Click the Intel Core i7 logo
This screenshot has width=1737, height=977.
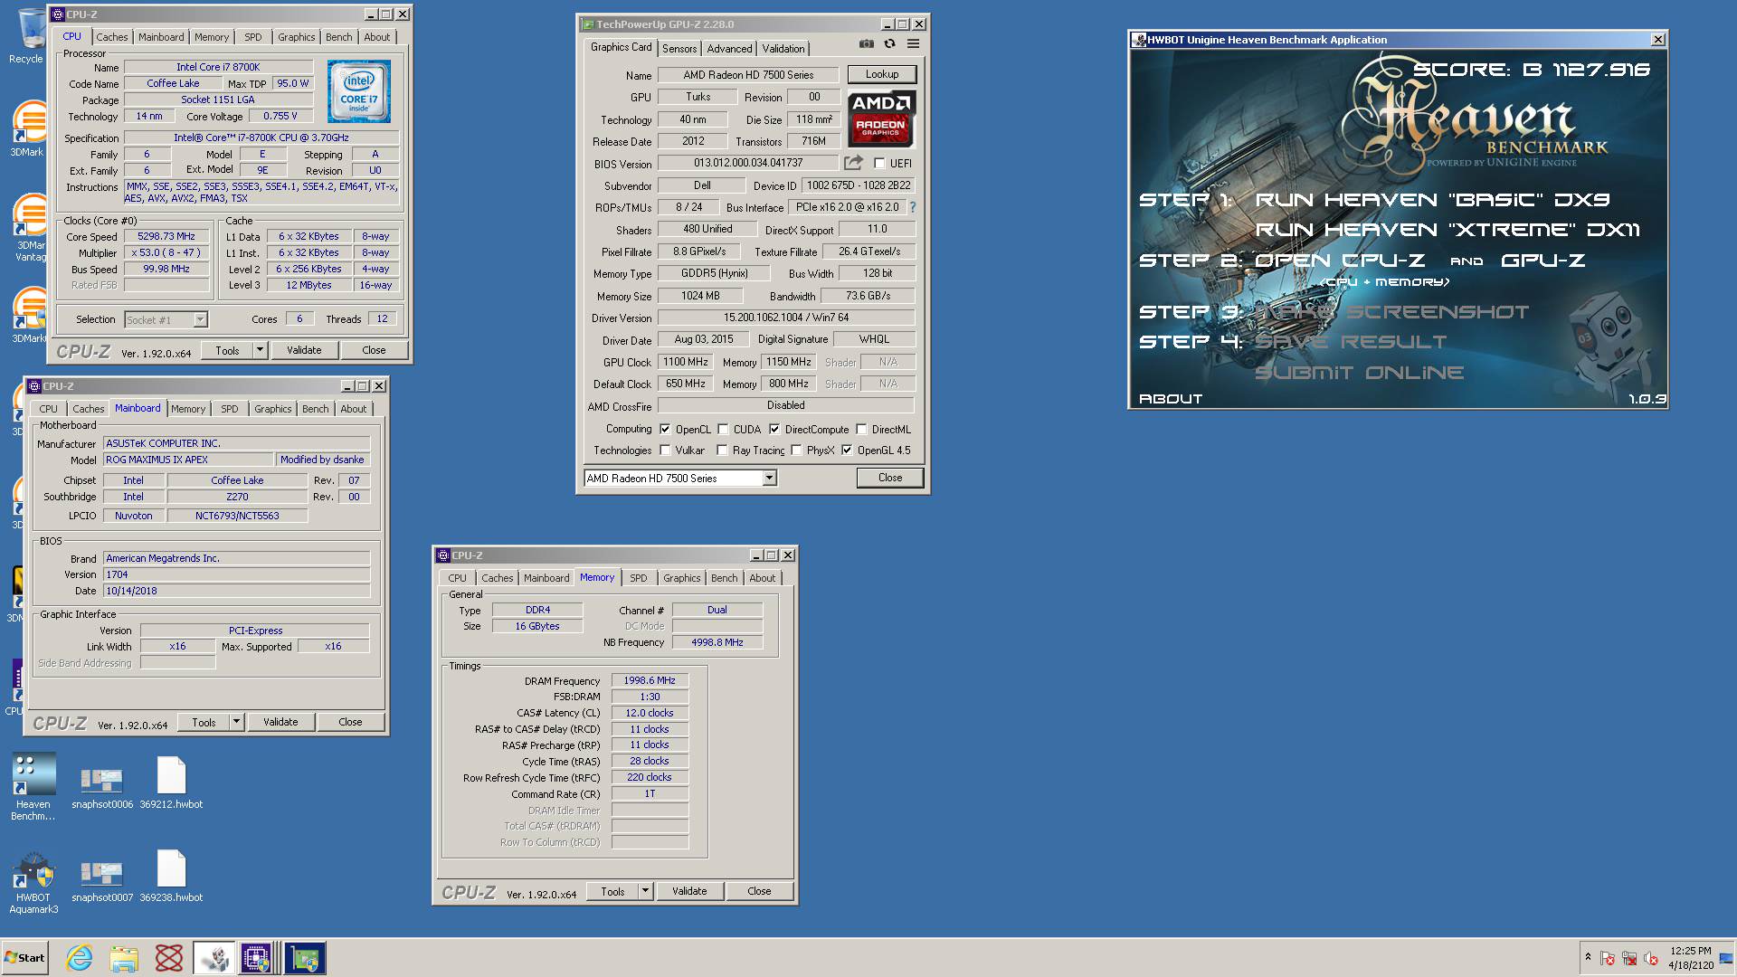pos(358,91)
